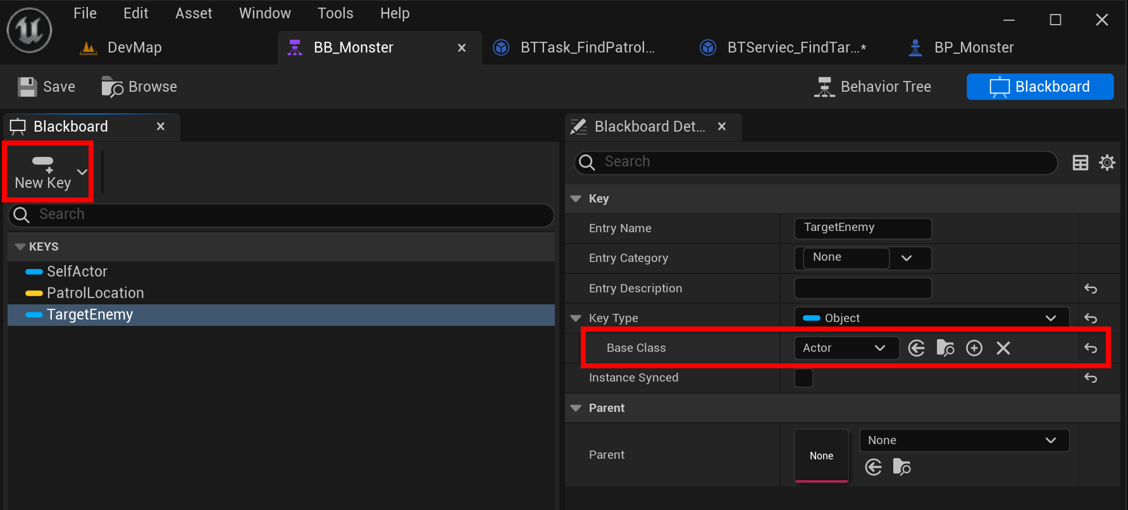Click Browse in the toolbar
1128x510 pixels.
pyautogui.click(x=139, y=87)
